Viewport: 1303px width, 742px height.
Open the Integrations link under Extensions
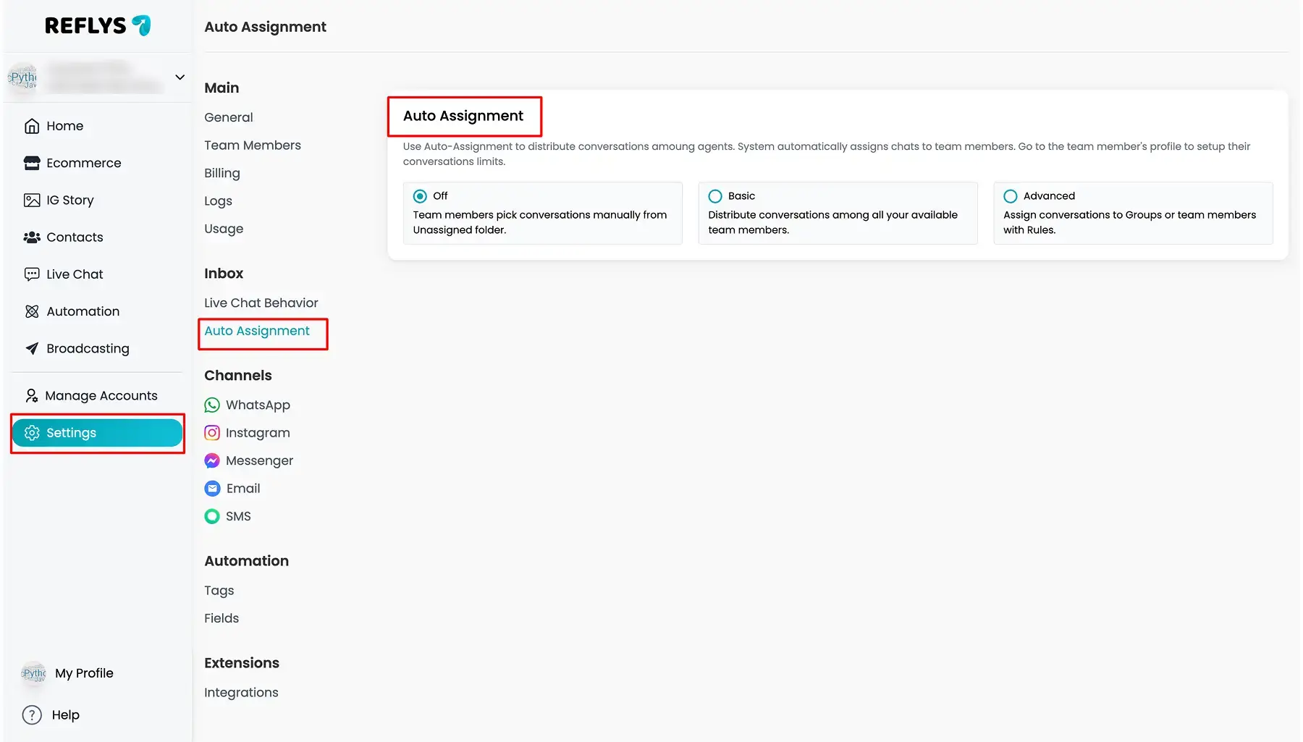click(241, 693)
